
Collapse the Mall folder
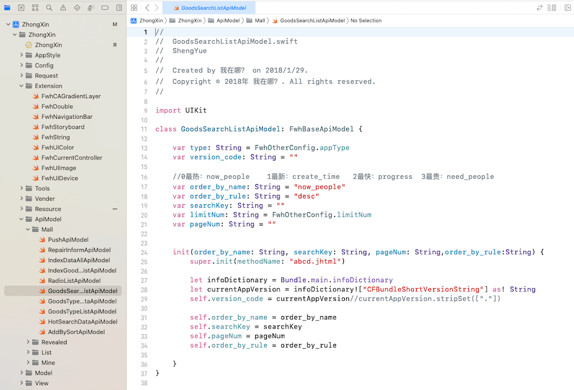[28, 229]
